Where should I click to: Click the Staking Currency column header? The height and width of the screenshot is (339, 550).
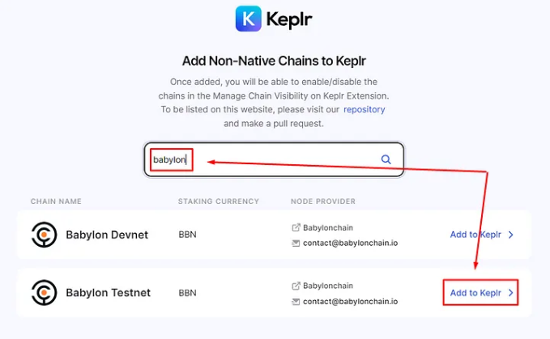[x=218, y=201]
